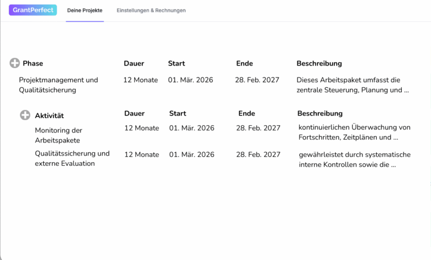Expand the description starting with kontinuierlichen Überwachung
Image resolution: width=431 pixels, height=260 pixels.
point(354,132)
